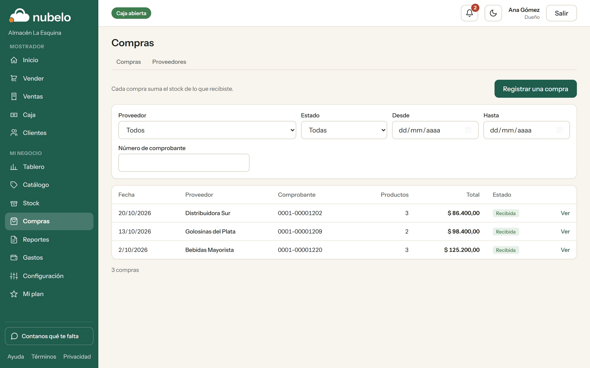Image resolution: width=590 pixels, height=368 pixels.
Task: Open Configuración sliders icon
Action: point(14,276)
